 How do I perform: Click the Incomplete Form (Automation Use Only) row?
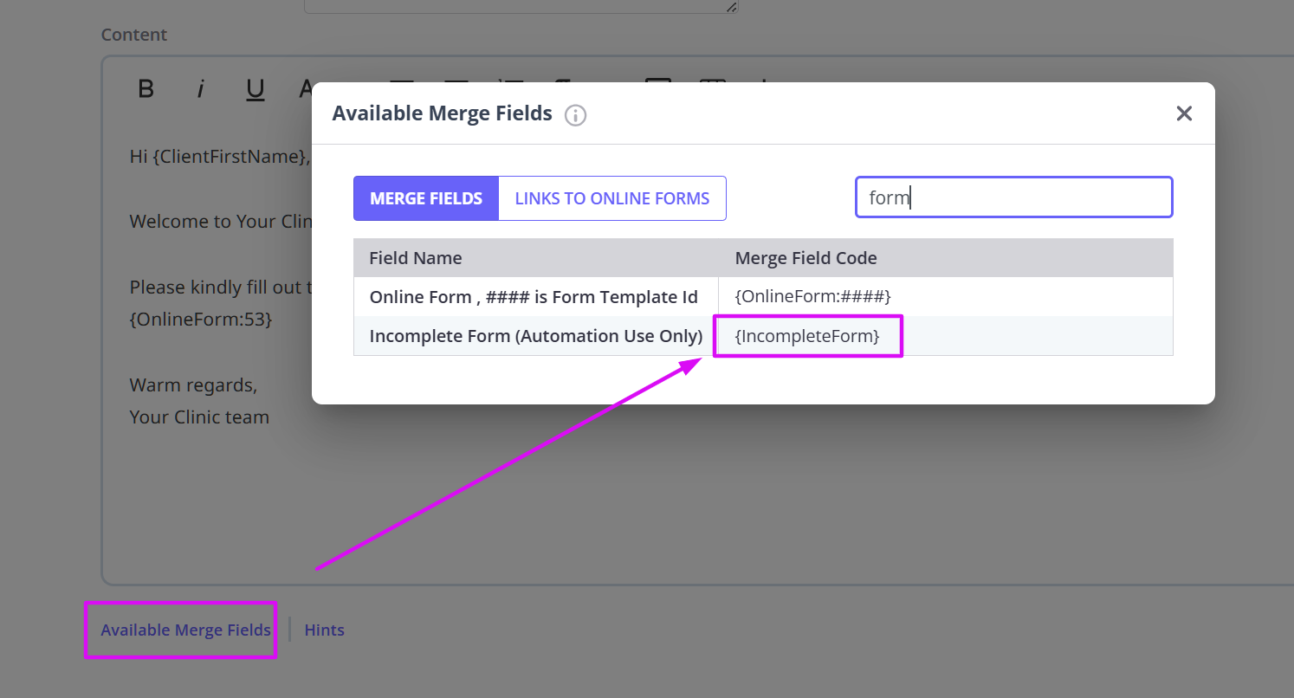click(x=534, y=335)
